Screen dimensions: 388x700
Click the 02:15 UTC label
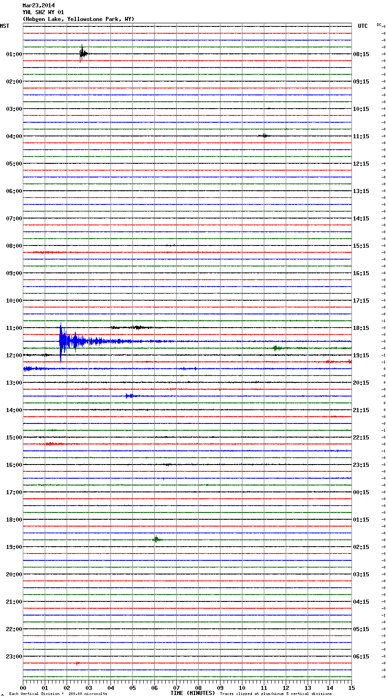(361, 547)
